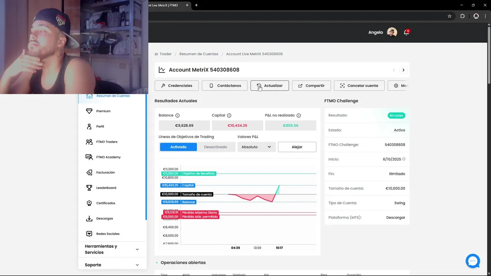Viewport: 491px width, 276px height.
Task: Click the Cancelar cuenta button
Action: [359, 85]
